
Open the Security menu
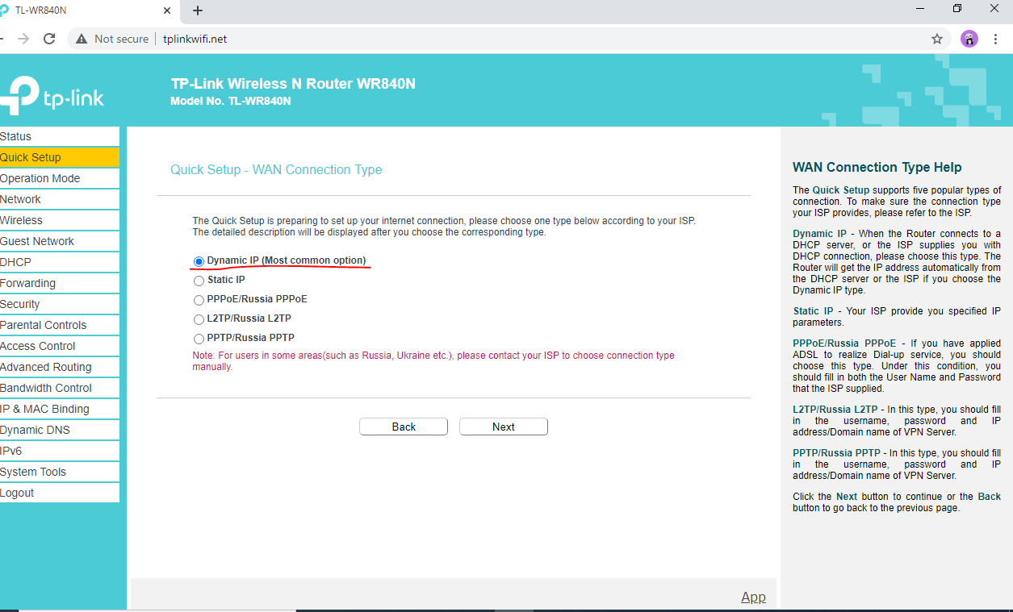coord(60,304)
